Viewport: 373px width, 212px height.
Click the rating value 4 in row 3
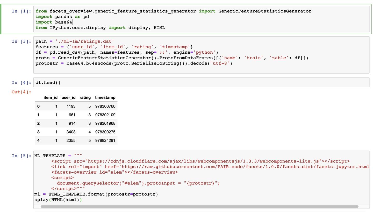click(x=90, y=132)
